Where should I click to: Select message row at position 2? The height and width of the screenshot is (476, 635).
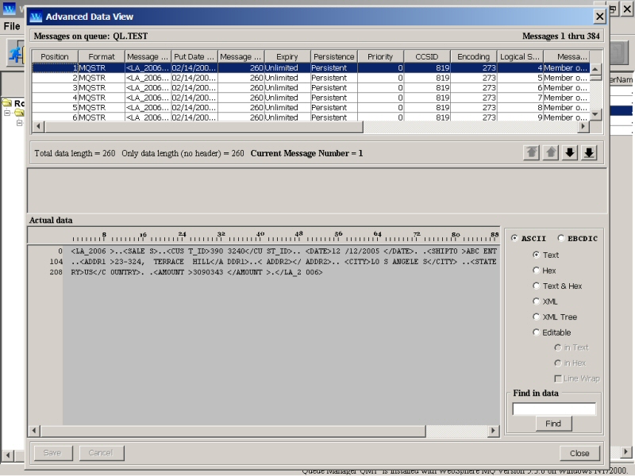coord(310,78)
